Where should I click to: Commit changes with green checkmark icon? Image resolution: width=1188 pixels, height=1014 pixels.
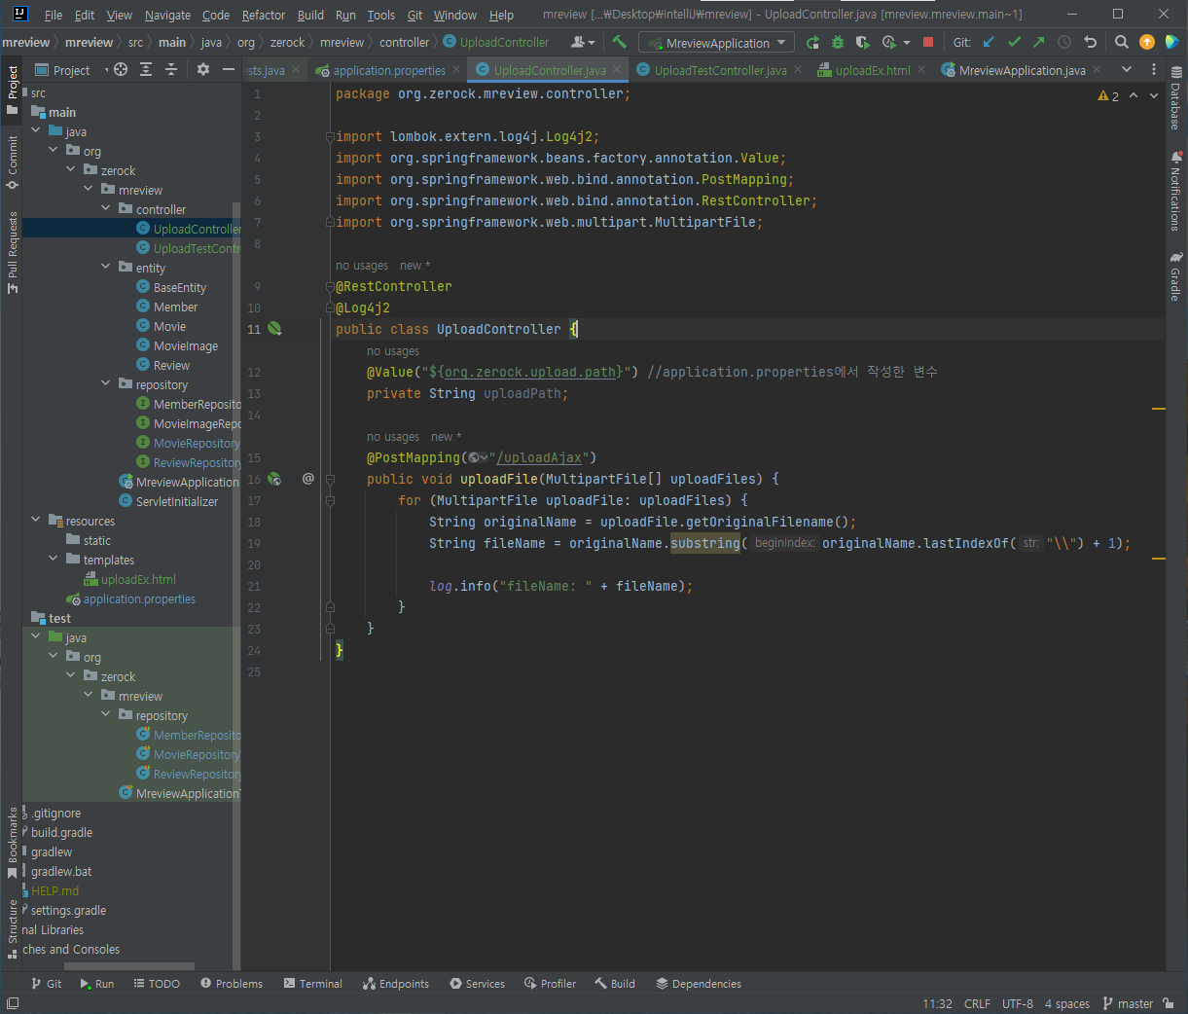tap(1014, 42)
